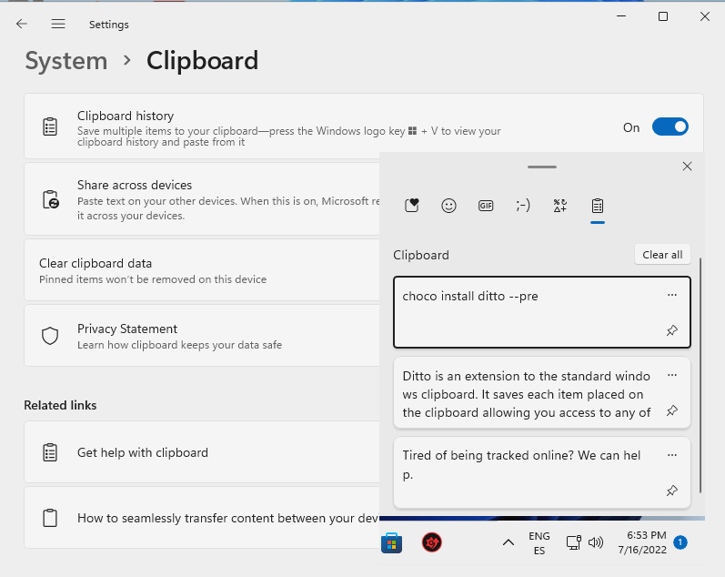The width and height of the screenshot is (725, 577).
Task: Open the network tray icon
Action: coord(574,542)
